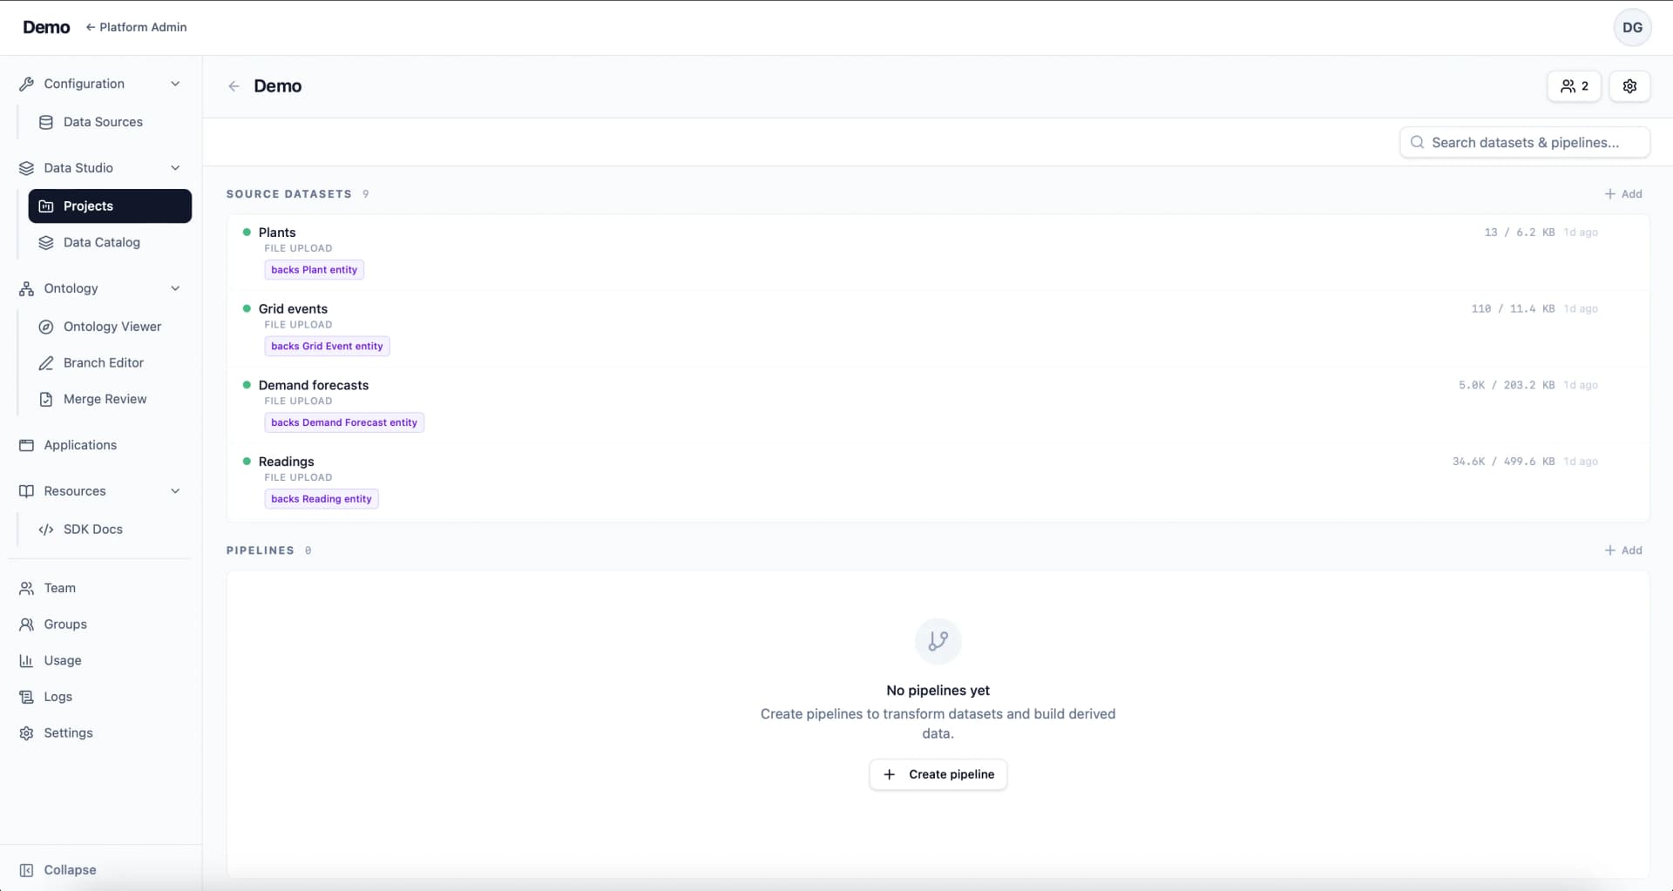The height and width of the screenshot is (891, 1673).
Task: Open the Readings dataset
Action: click(286, 461)
